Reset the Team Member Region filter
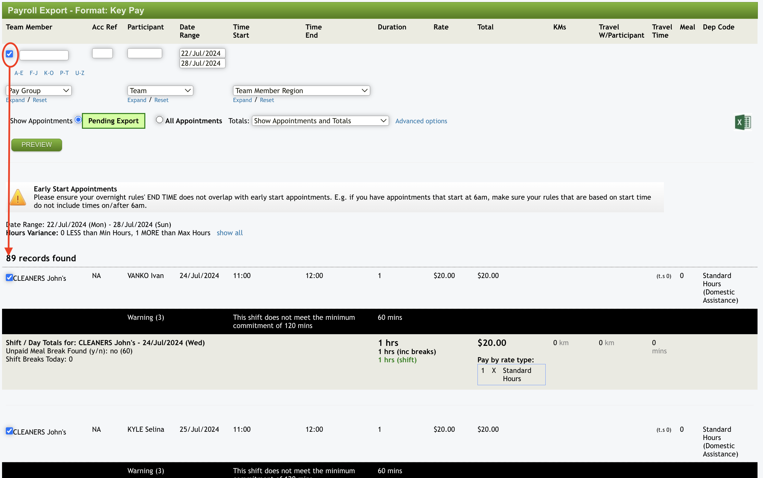The height and width of the screenshot is (478, 763). (267, 100)
